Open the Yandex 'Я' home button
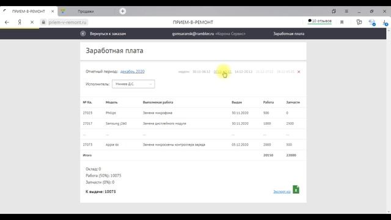Image resolution: width=391 pixels, height=220 pixels. pyautogui.click(x=20, y=22)
